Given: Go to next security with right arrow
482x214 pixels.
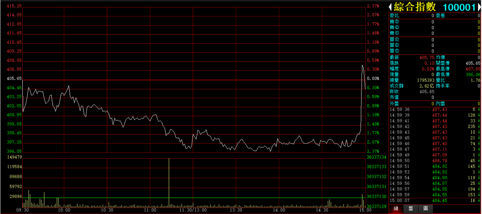Looking at the screenshot, I should point(479,7).
